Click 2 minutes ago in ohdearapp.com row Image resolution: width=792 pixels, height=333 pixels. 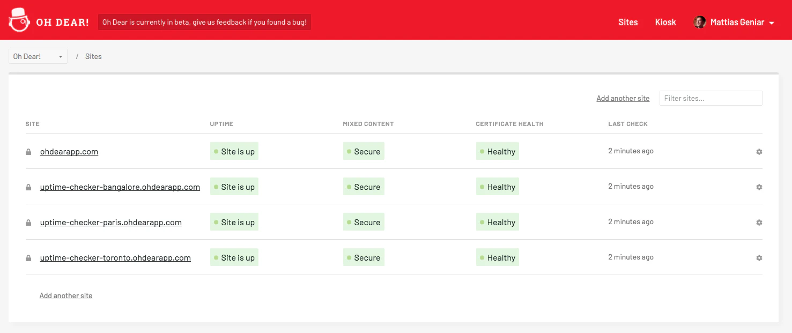(x=631, y=151)
